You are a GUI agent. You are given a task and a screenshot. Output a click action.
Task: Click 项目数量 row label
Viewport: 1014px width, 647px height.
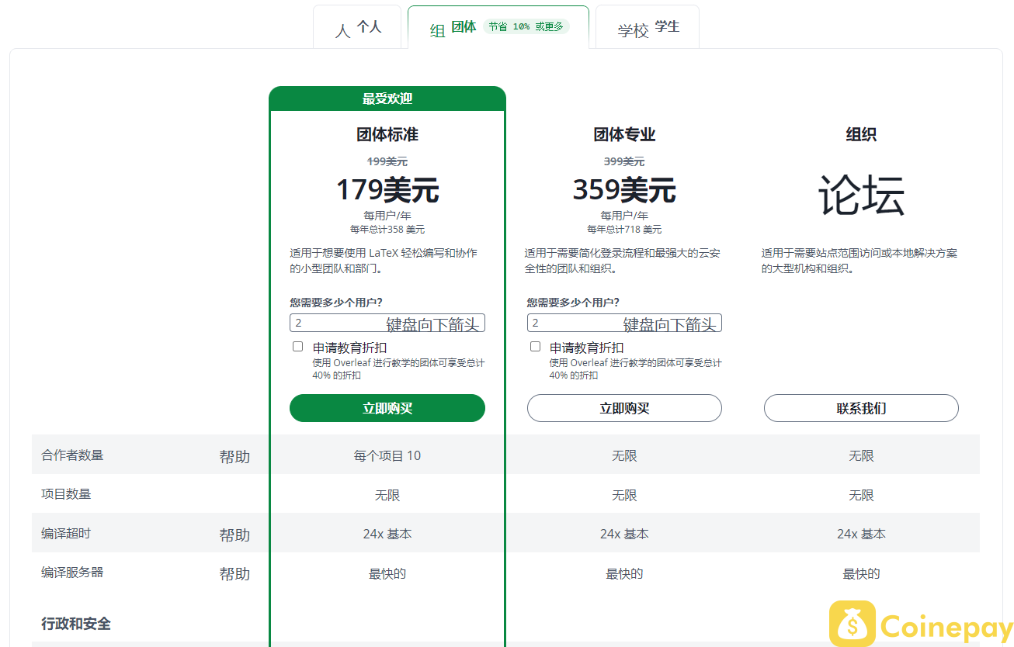(x=66, y=494)
